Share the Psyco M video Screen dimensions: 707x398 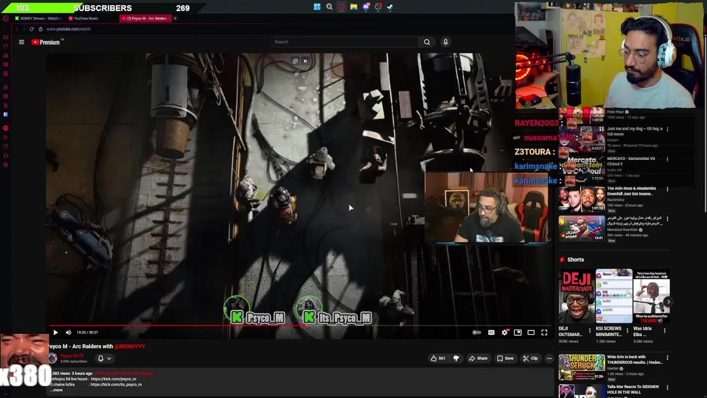478,358
